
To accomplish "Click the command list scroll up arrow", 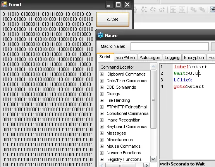I will click(x=153, y=66).
